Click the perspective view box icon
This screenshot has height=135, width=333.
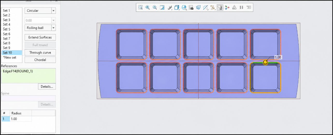pyautogui.click(x=198, y=7)
